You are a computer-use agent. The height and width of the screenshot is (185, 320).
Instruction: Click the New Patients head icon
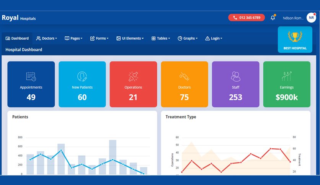coord(82,76)
